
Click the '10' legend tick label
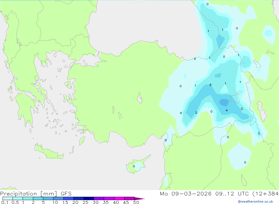click(55, 202)
